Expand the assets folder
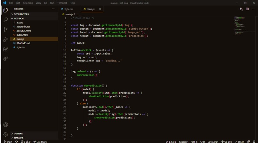 coord(34,23)
